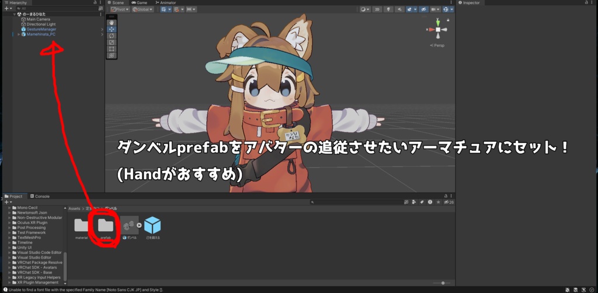The image size is (598, 293).
Task: Open the Project create plus button
Action: coord(8,202)
